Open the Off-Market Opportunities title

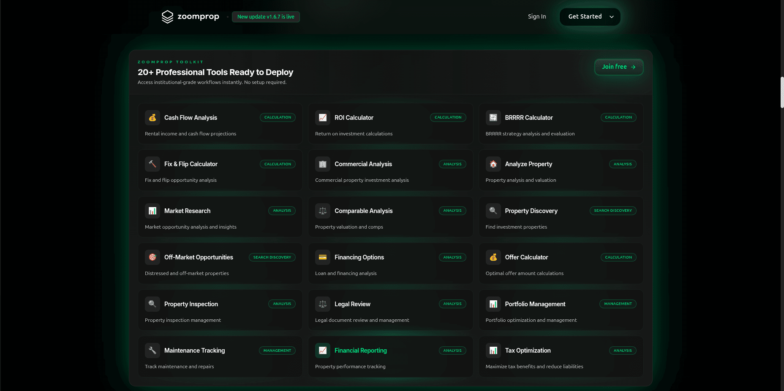pos(199,257)
